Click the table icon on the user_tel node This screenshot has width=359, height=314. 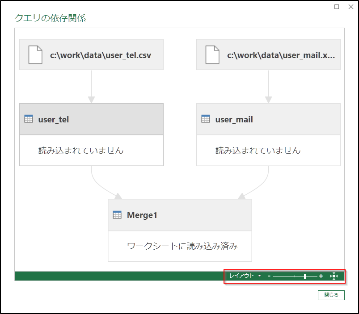pos(29,119)
